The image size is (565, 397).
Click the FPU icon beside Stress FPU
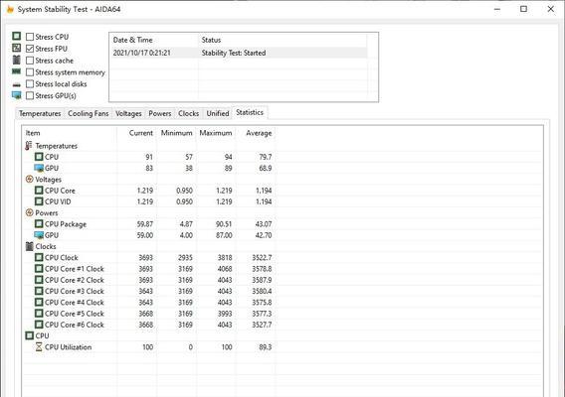[x=17, y=48]
